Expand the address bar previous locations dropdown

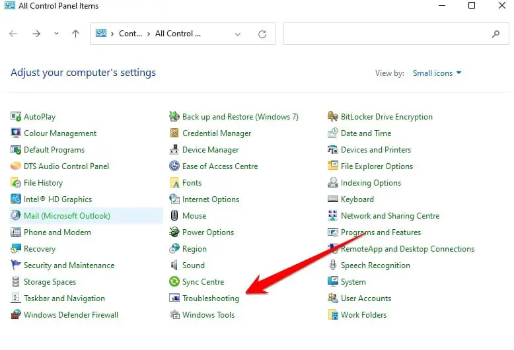pyautogui.click(x=238, y=34)
